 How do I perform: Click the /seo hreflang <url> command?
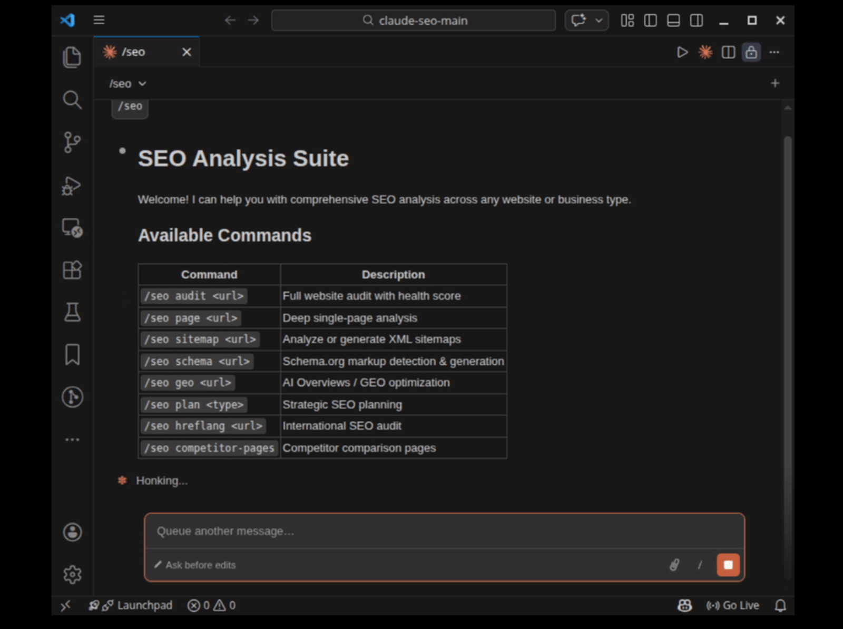[x=203, y=425]
